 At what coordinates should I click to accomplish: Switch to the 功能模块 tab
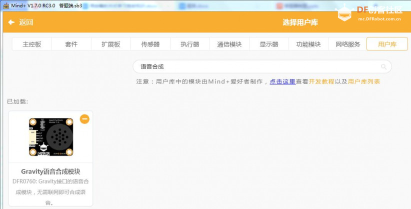click(x=308, y=44)
